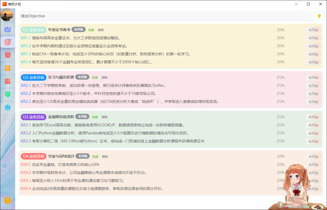
Task: Delete the 实习与履历积累 objective
Action: (x=105, y=77)
